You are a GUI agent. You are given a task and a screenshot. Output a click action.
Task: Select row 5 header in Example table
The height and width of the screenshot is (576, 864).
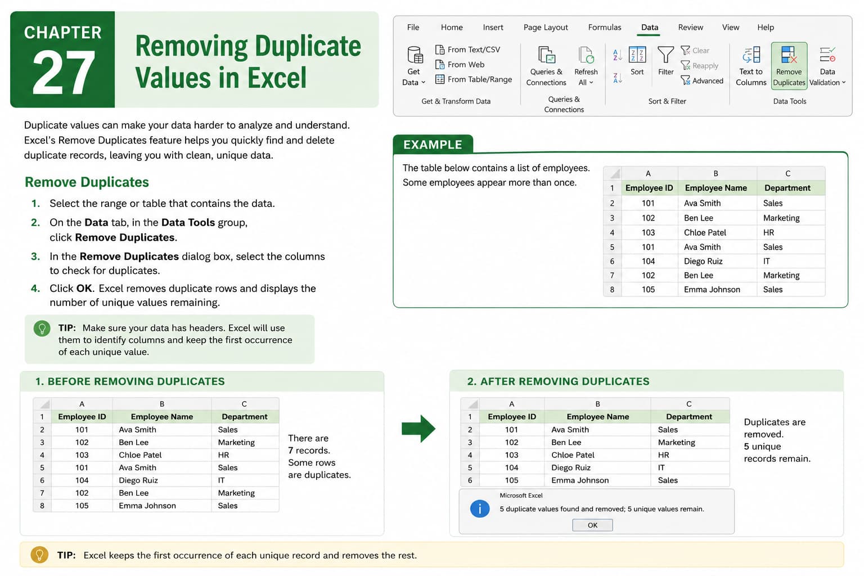coord(612,247)
